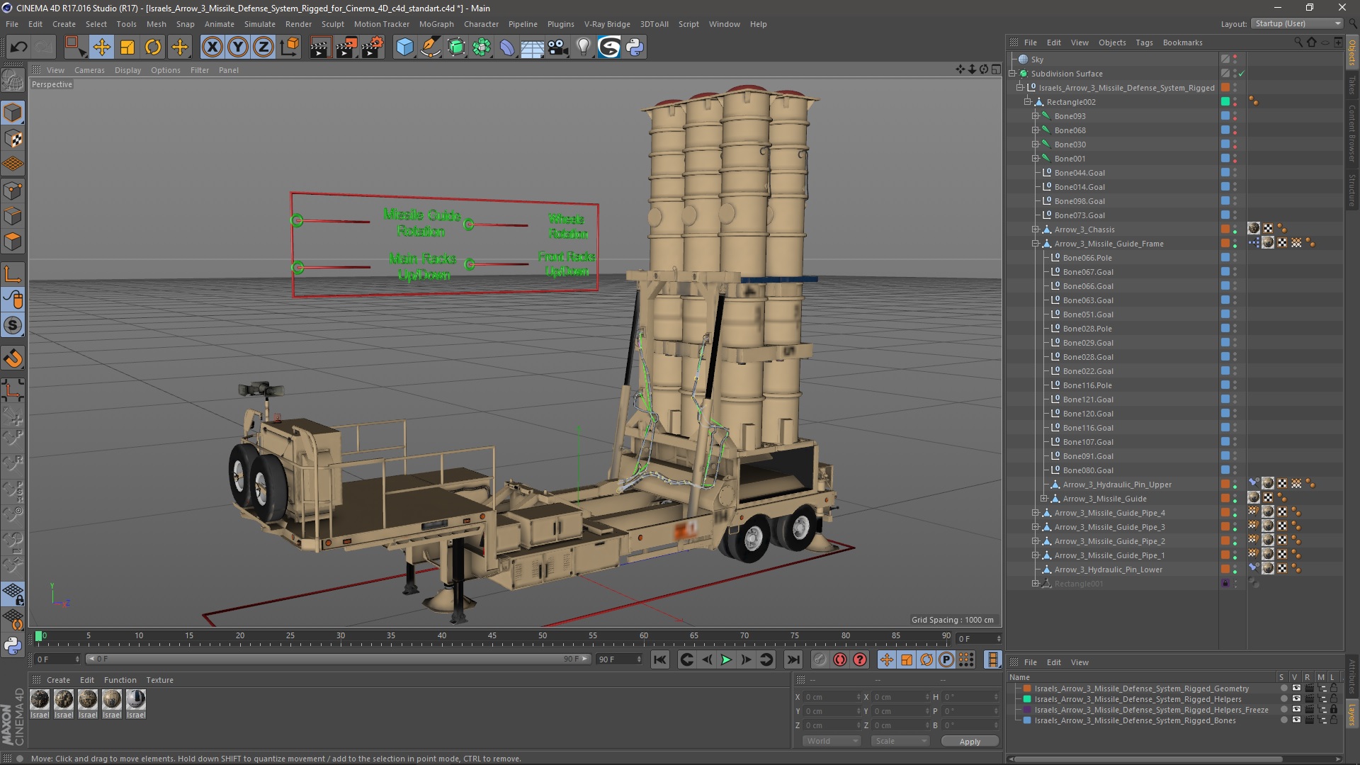
Task: Click the Undo arrow icon
Action: [x=19, y=47]
